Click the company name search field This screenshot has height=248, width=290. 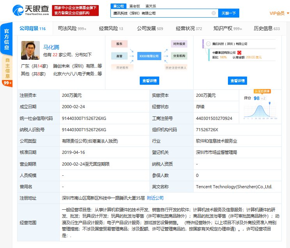[x=161, y=13]
